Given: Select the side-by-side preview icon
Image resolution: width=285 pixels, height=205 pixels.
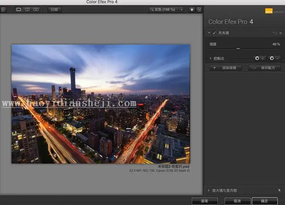Looking at the screenshot, I should [36, 9].
